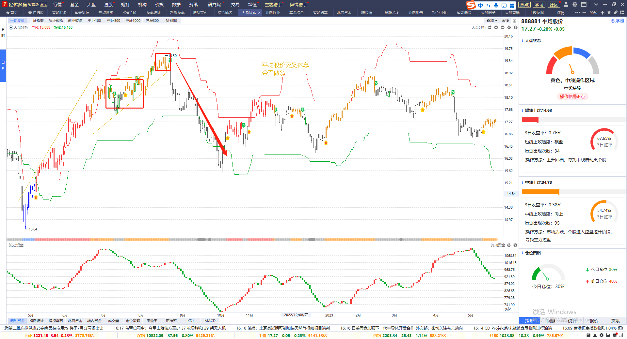Click the layout list icon at tab bar end
Viewport: 627px width, 339px height.
pyautogui.click(x=622, y=12)
